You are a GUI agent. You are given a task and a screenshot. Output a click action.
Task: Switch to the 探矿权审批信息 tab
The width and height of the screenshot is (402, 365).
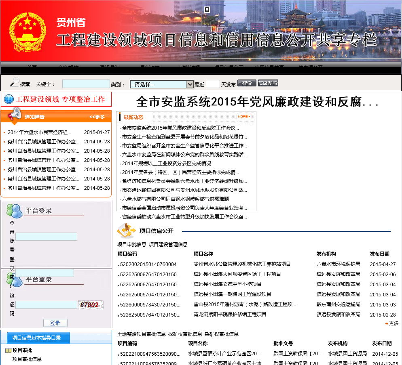pos(185,334)
